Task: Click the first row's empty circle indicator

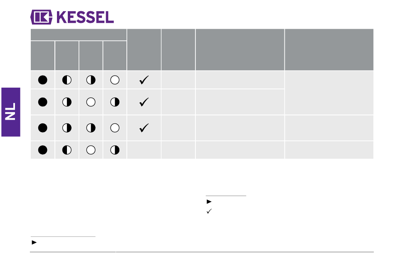Action: 115,80
